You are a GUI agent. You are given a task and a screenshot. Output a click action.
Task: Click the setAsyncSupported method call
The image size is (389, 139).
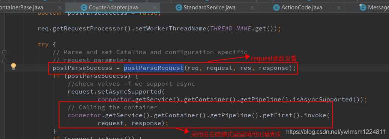coord(129,92)
